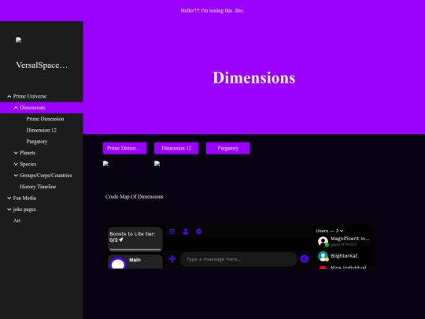Viewport: 425px width, 319px height.
Task: Click BlighterKat username in users list
Action: (344, 256)
